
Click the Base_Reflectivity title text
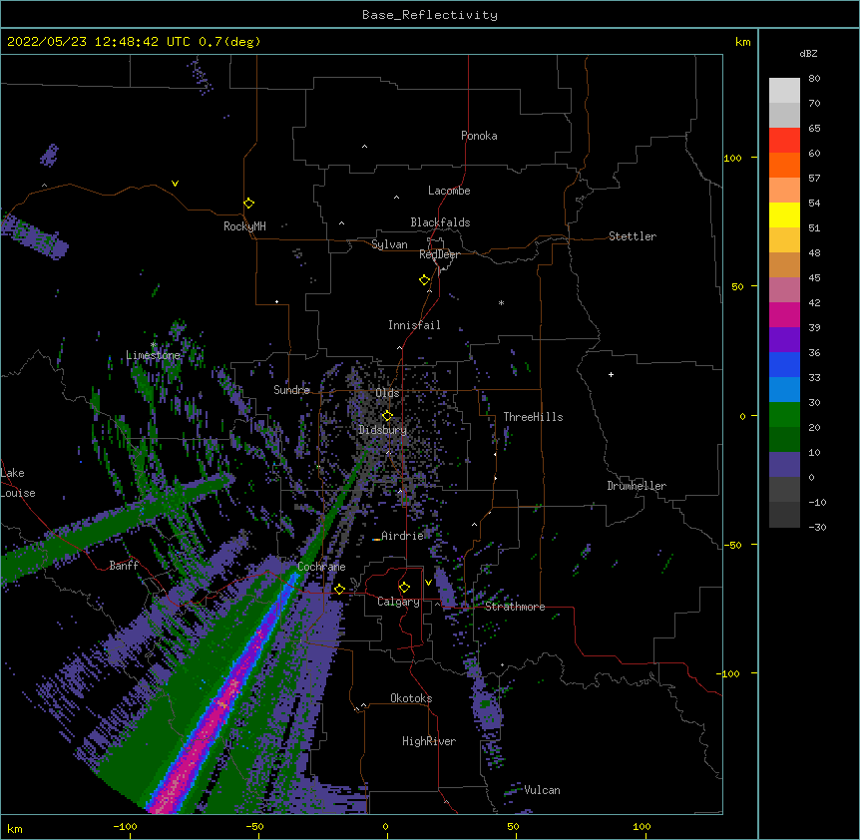pos(430,15)
